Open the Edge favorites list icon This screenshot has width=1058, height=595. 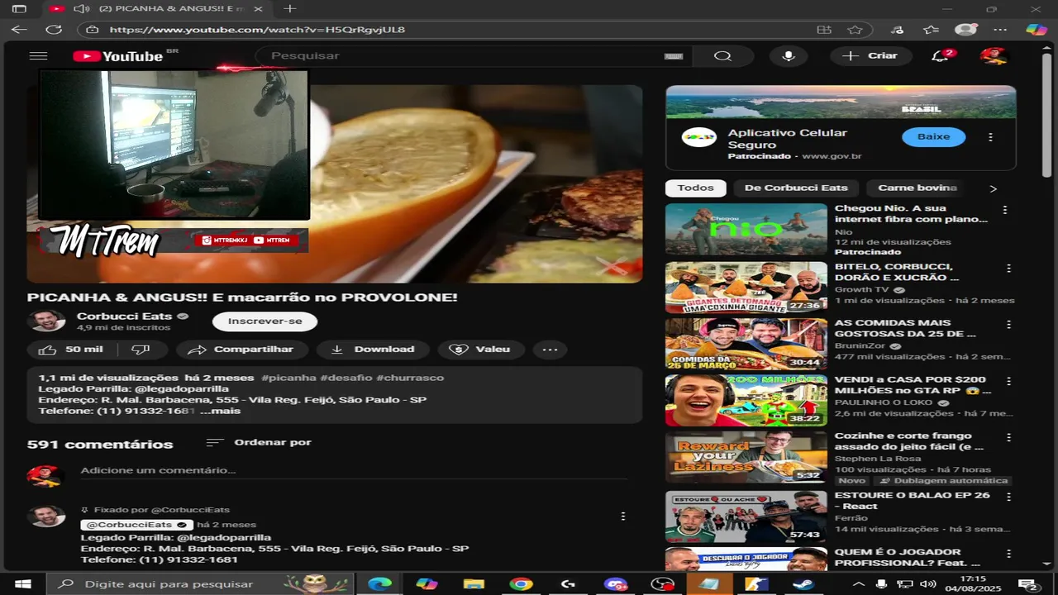(932, 30)
